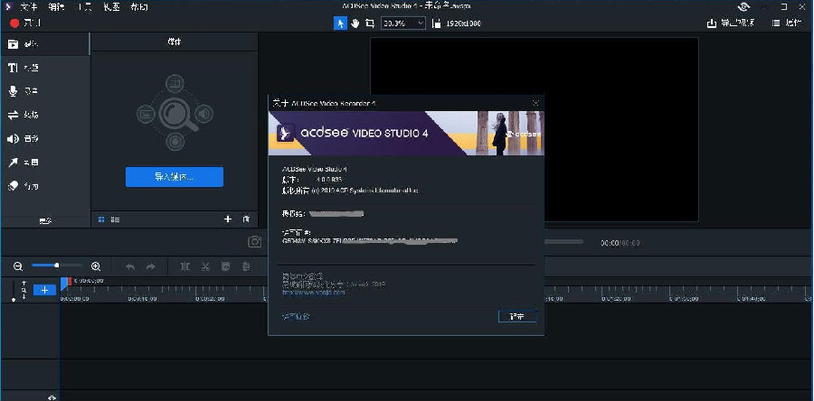814x401 pixels.
Task: Zoom in on the timeline with magnifier plus
Action: point(96,266)
